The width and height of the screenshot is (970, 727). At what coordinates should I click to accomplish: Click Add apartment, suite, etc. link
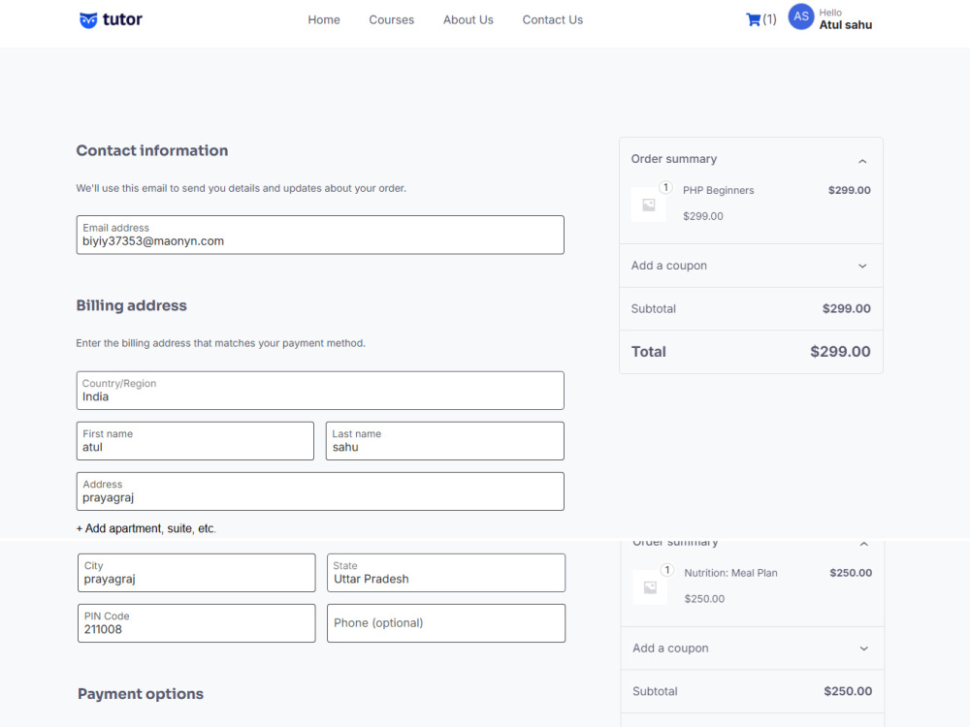click(x=146, y=528)
